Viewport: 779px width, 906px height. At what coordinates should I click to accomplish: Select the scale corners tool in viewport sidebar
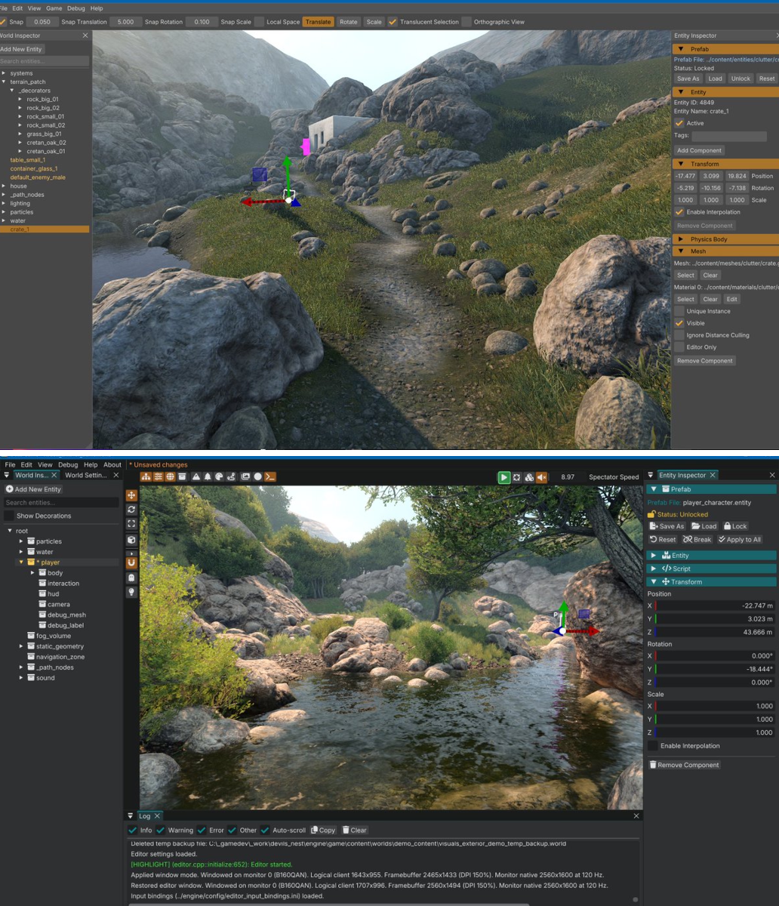click(x=131, y=523)
